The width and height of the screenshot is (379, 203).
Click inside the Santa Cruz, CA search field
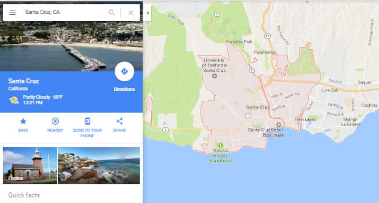point(65,13)
